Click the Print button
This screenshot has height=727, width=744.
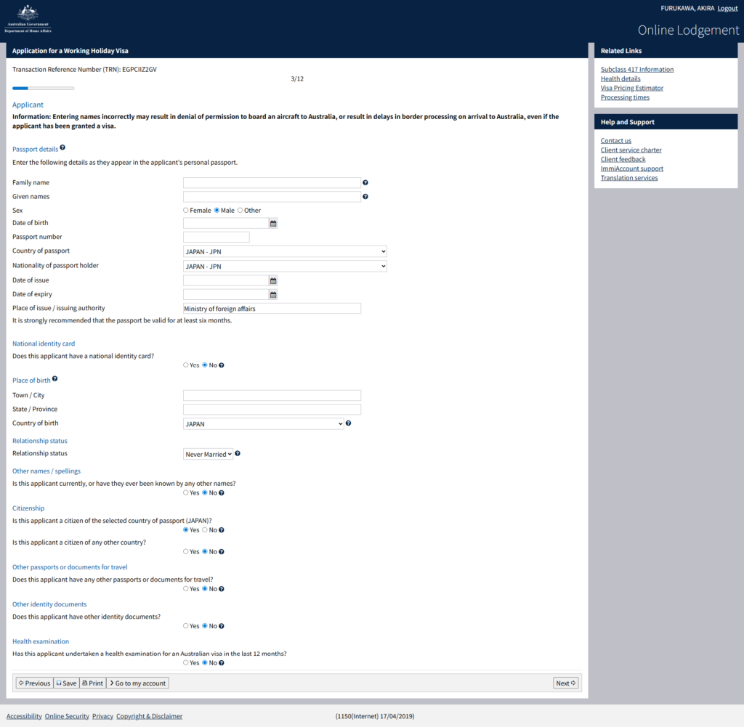click(92, 683)
